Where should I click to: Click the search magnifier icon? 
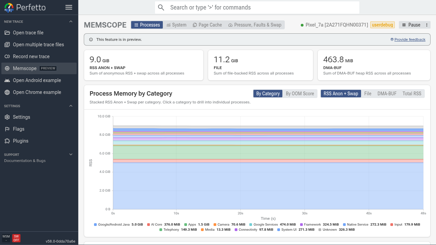click(161, 7)
